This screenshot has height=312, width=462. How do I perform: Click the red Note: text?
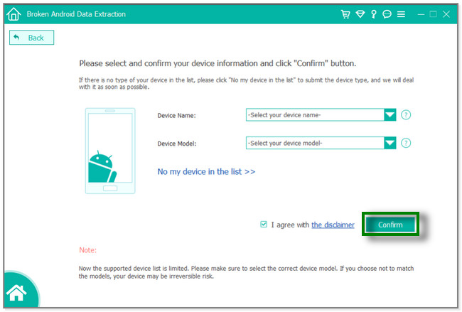click(x=88, y=250)
